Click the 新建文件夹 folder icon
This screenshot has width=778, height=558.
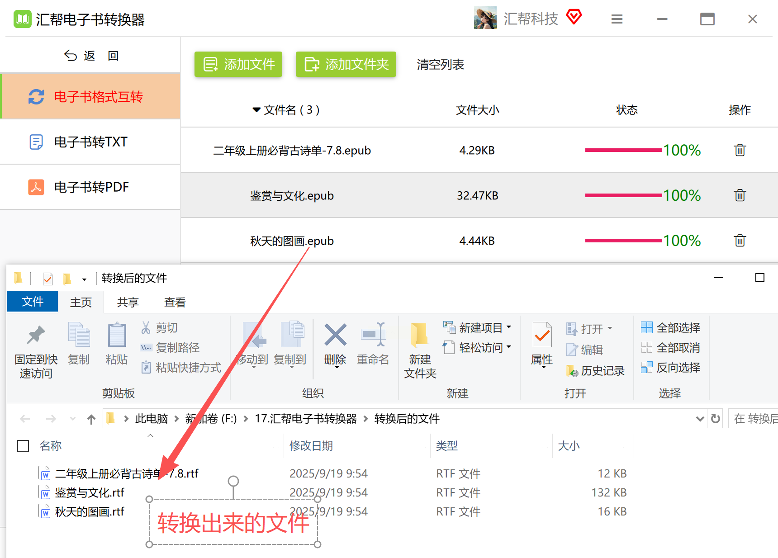(420, 335)
